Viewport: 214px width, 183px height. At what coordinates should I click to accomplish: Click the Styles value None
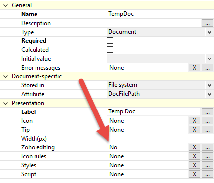point(117,165)
